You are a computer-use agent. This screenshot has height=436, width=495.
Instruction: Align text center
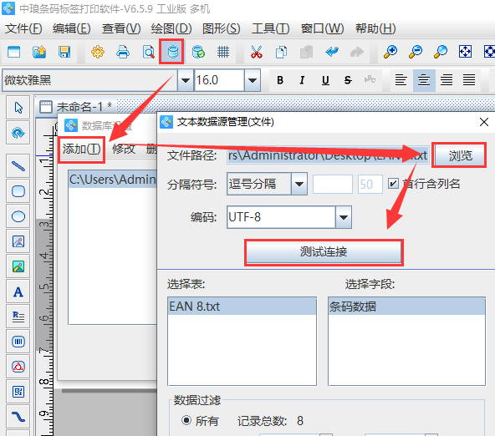tap(424, 80)
